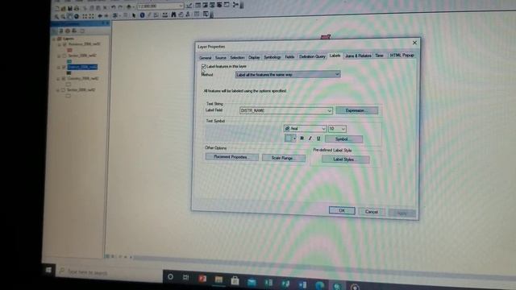Open the labeling Method dropdown
The image size is (516, 290).
tap(288, 75)
